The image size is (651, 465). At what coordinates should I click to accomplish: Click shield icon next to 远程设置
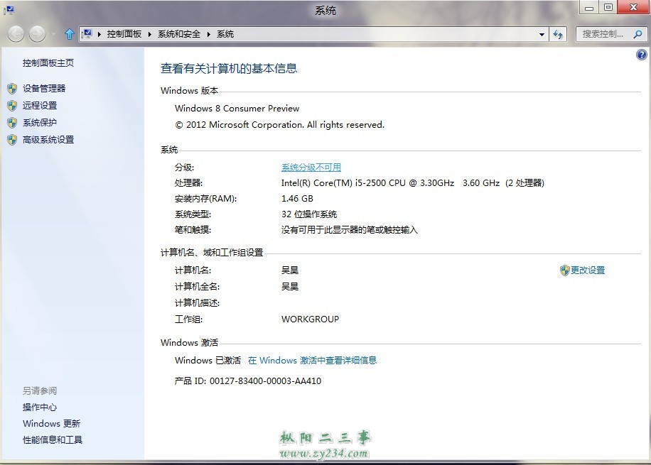[x=12, y=105]
